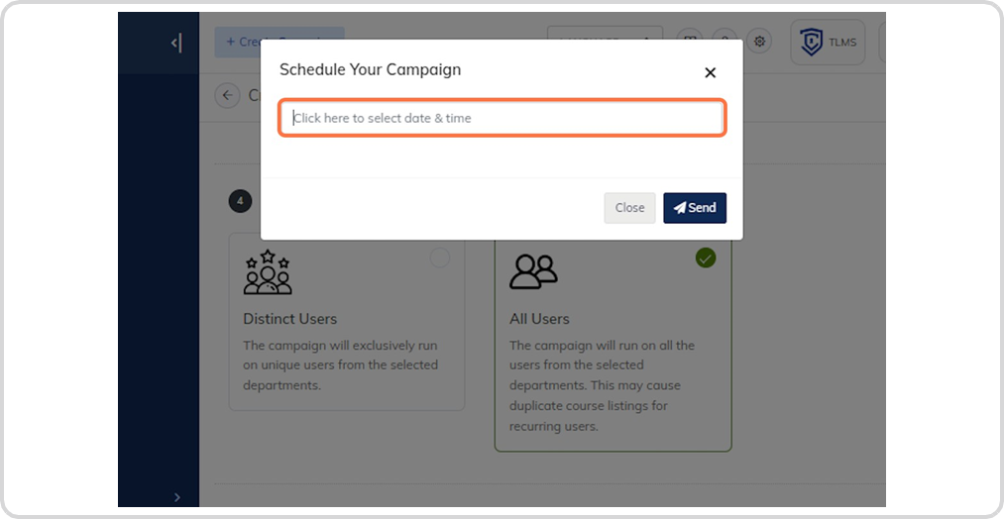Click the Distinct Users group icon
The width and height of the screenshot is (1004, 519).
point(268,272)
